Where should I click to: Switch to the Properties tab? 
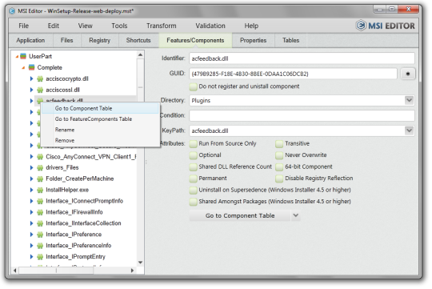(253, 41)
